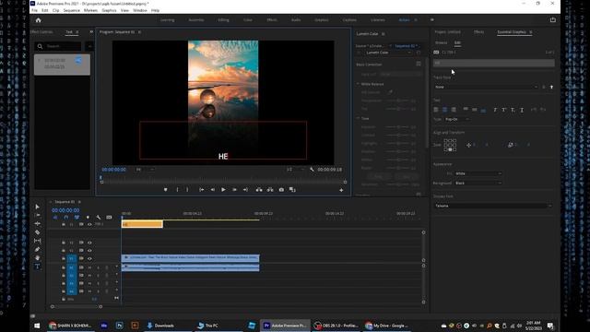
Task: Click Mark In in program monitor
Action: 177,190
